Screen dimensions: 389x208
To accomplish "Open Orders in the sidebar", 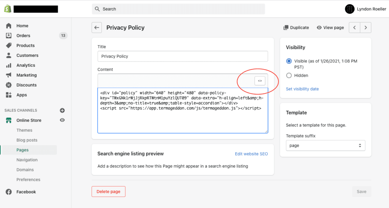I will (x=23, y=35).
